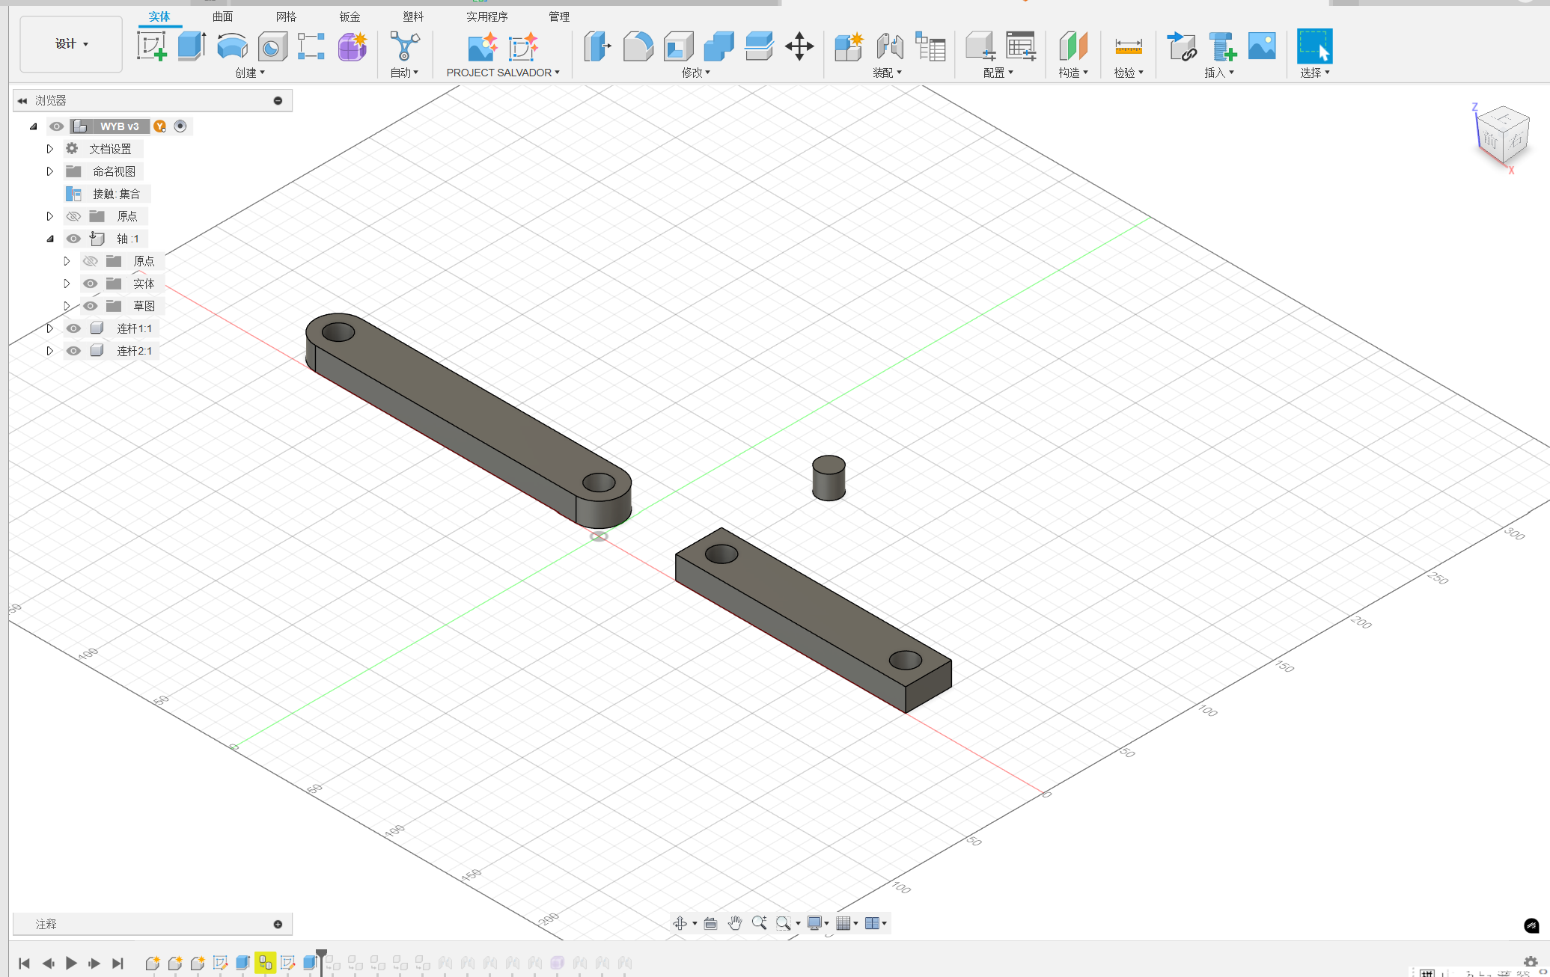1550x977 pixels.
Task: Click the timeline rollback marker
Action: pos(321,961)
